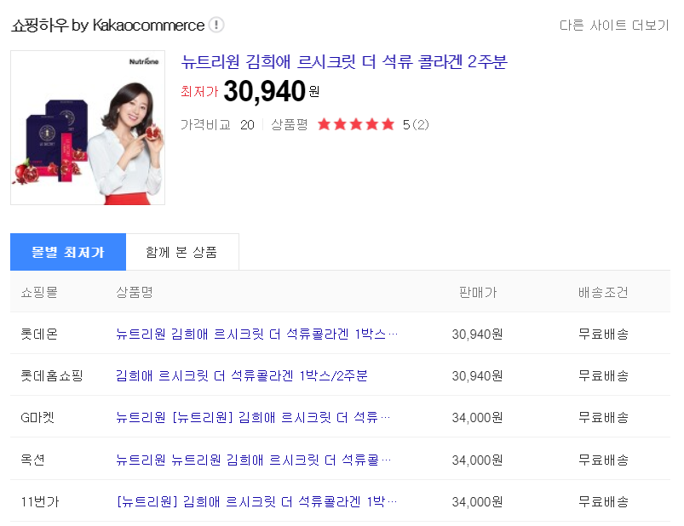684x526 pixels.
Task: Open the 11번가 [뉴트리원] product link
Action: [257, 501]
